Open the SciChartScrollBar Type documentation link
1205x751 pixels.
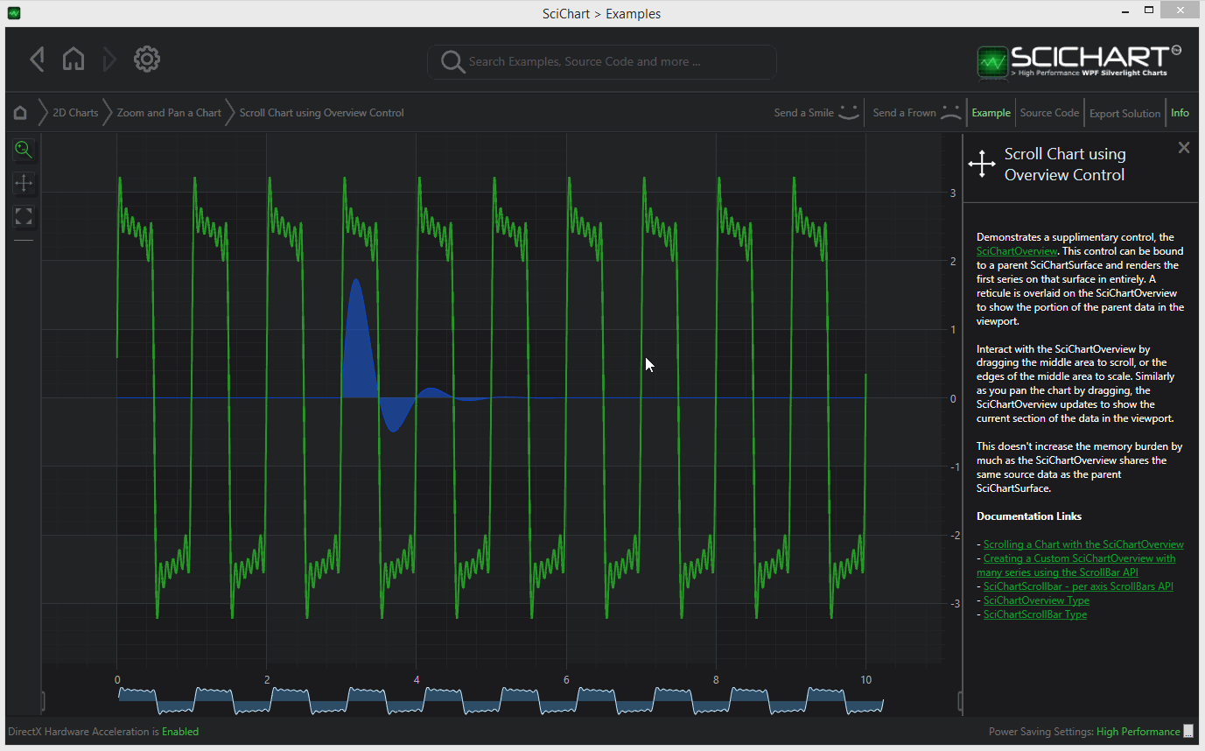1035,614
